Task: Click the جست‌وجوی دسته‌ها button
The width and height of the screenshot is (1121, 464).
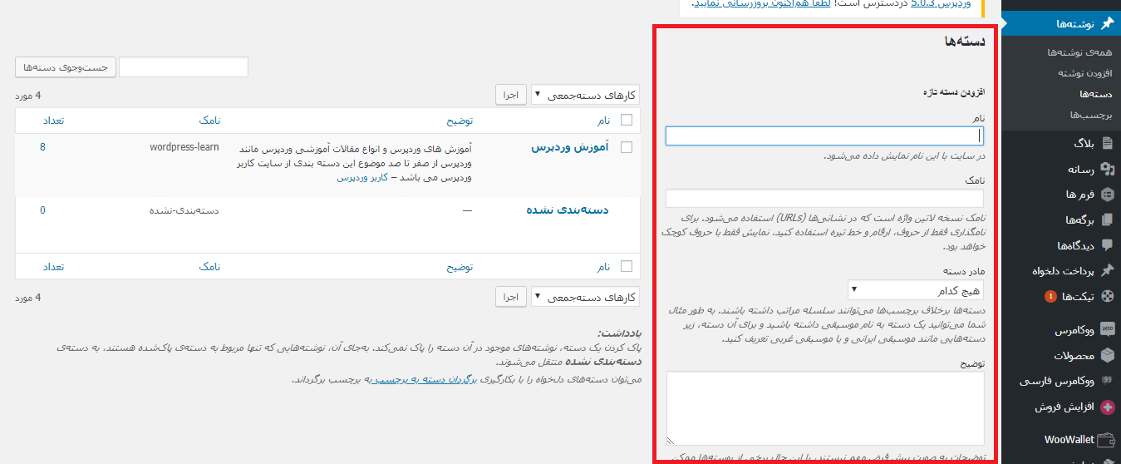Action: (65, 67)
